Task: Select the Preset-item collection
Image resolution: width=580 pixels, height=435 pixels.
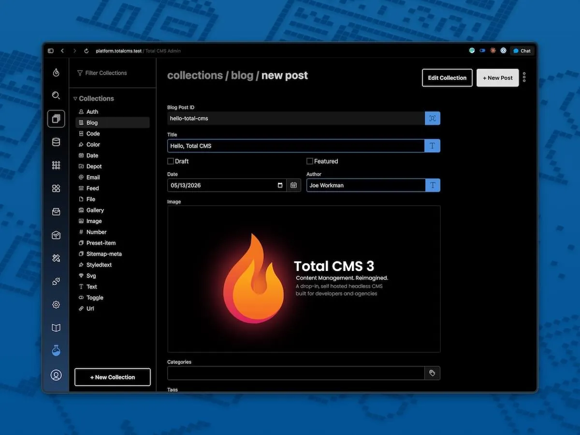Action: click(113, 243)
